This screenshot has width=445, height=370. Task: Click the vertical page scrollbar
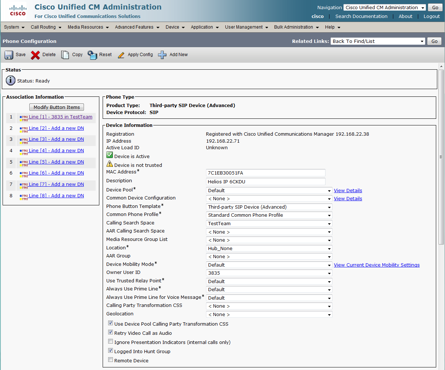441,157
